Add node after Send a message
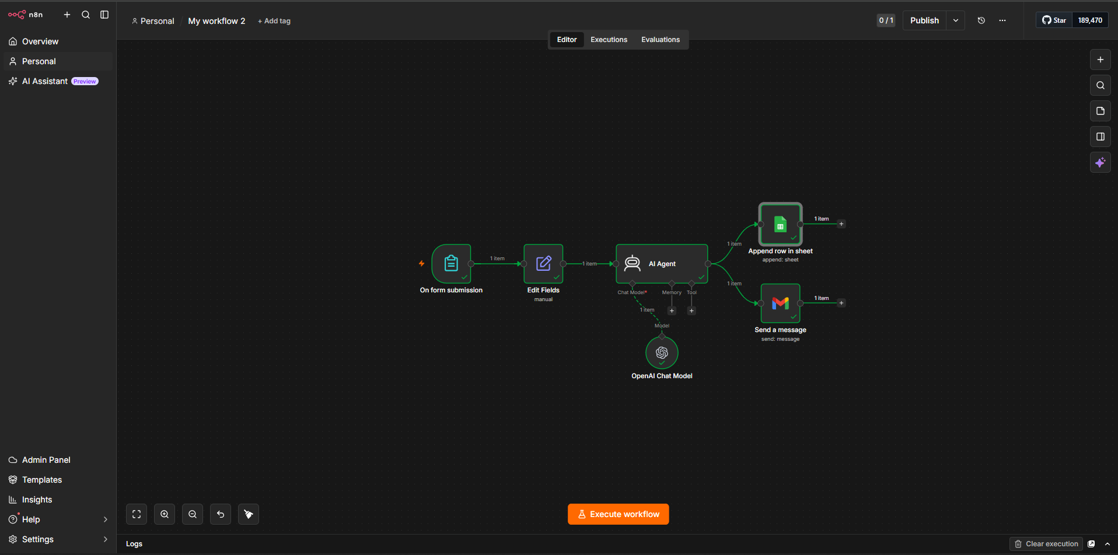Viewport: 1118px width, 555px height. click(841, 303)
